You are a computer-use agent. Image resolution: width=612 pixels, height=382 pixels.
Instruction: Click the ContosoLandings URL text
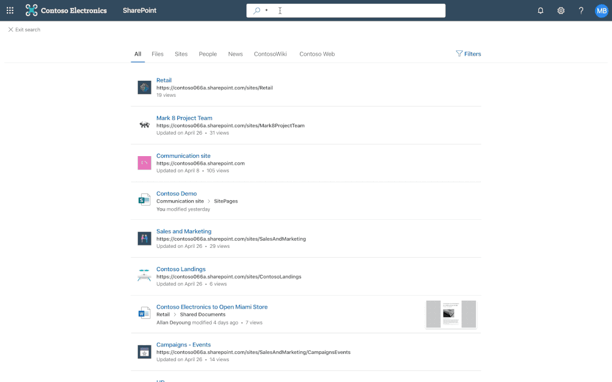[229, 277]
